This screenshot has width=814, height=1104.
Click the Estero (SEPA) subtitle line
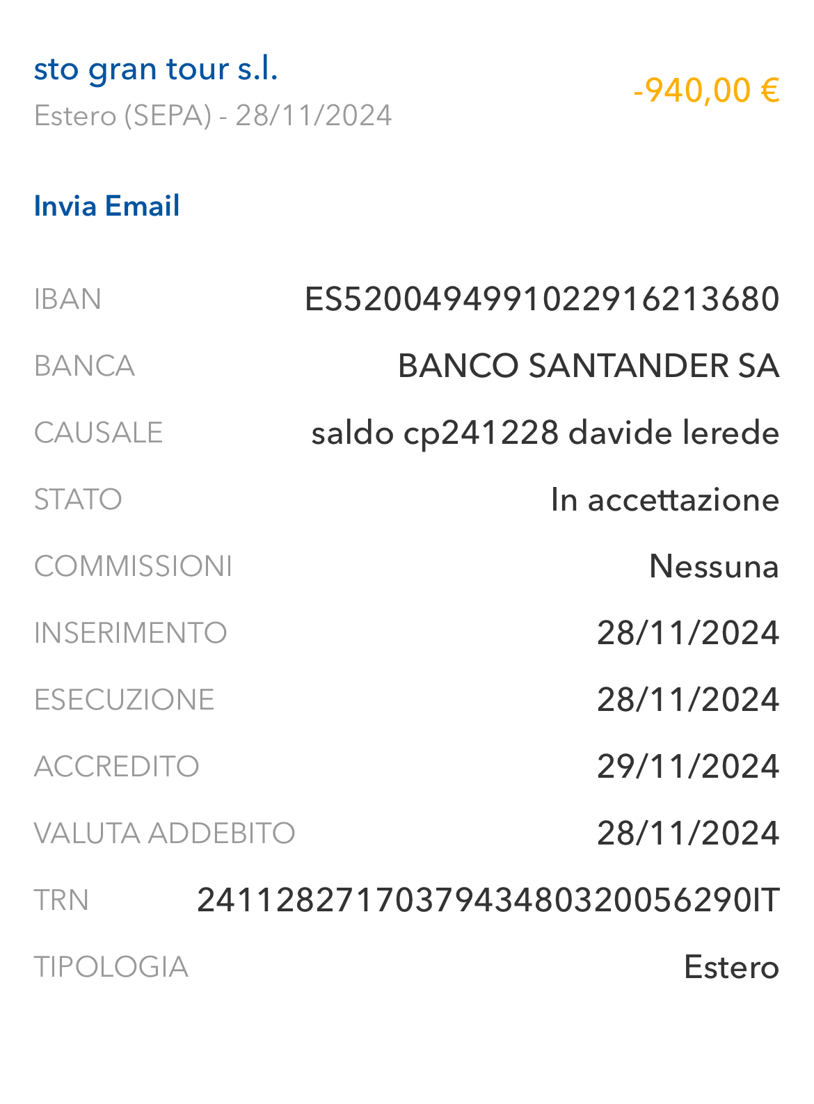pos(213,115)
